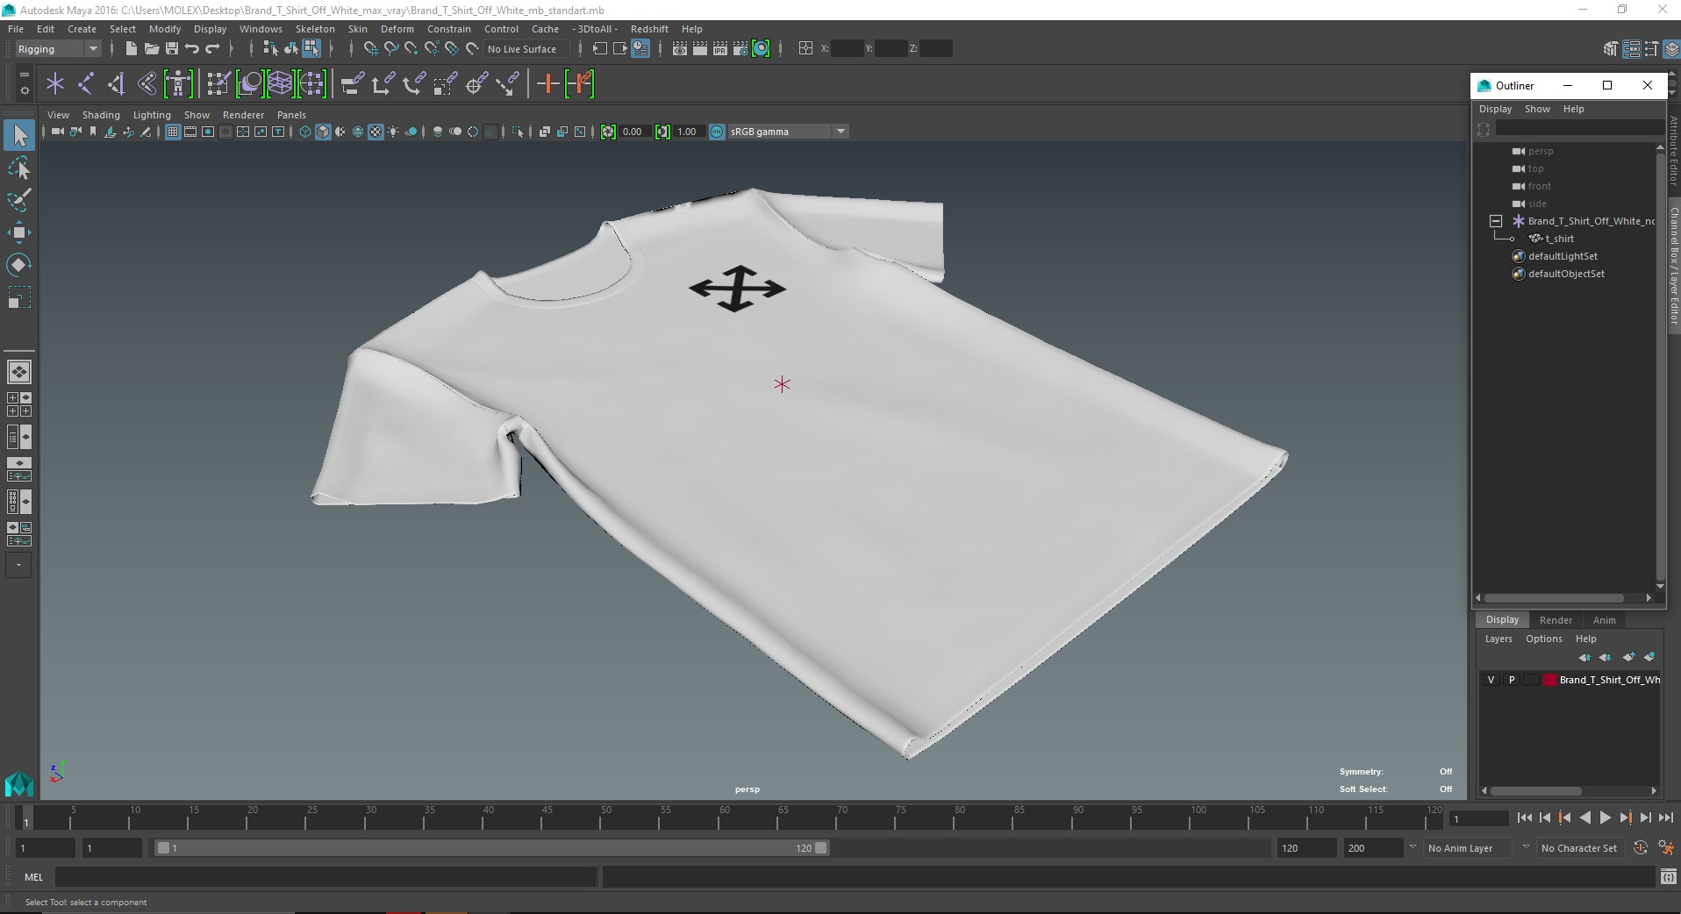The image size is (1681, 914).
Task: Open the No Anim Layer dropdown arrow
Action: coord(1413,847)
